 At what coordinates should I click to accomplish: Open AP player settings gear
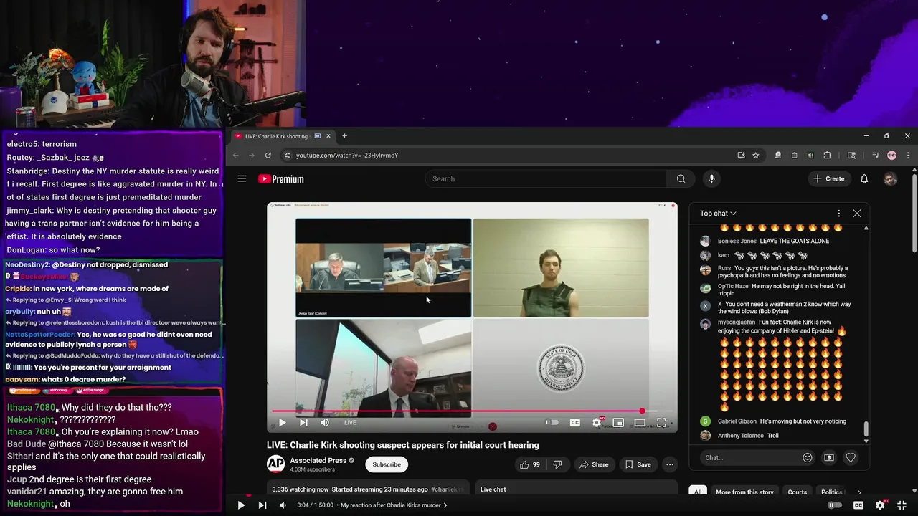[x=597, y=422]
